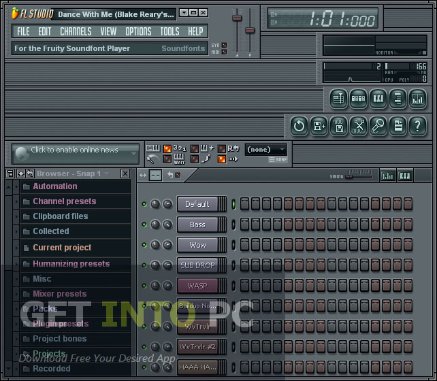Click the browser options list icon
The height and width of the screenshot is (381, 437).
pyautogui.click(x=11, y=173)
